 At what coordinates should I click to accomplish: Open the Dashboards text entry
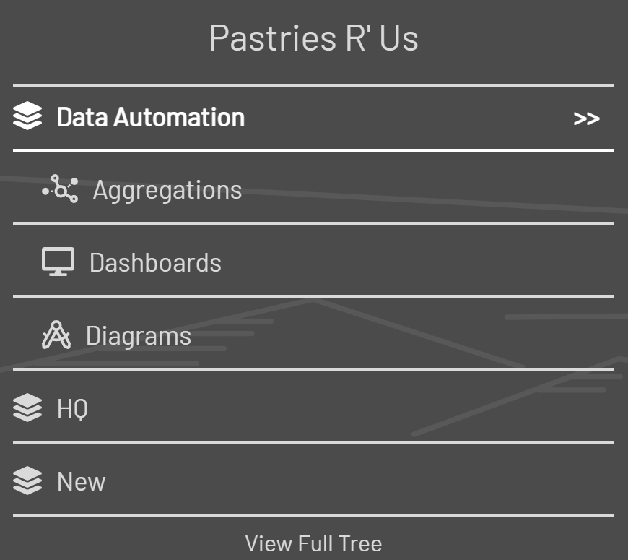point(155,262)
